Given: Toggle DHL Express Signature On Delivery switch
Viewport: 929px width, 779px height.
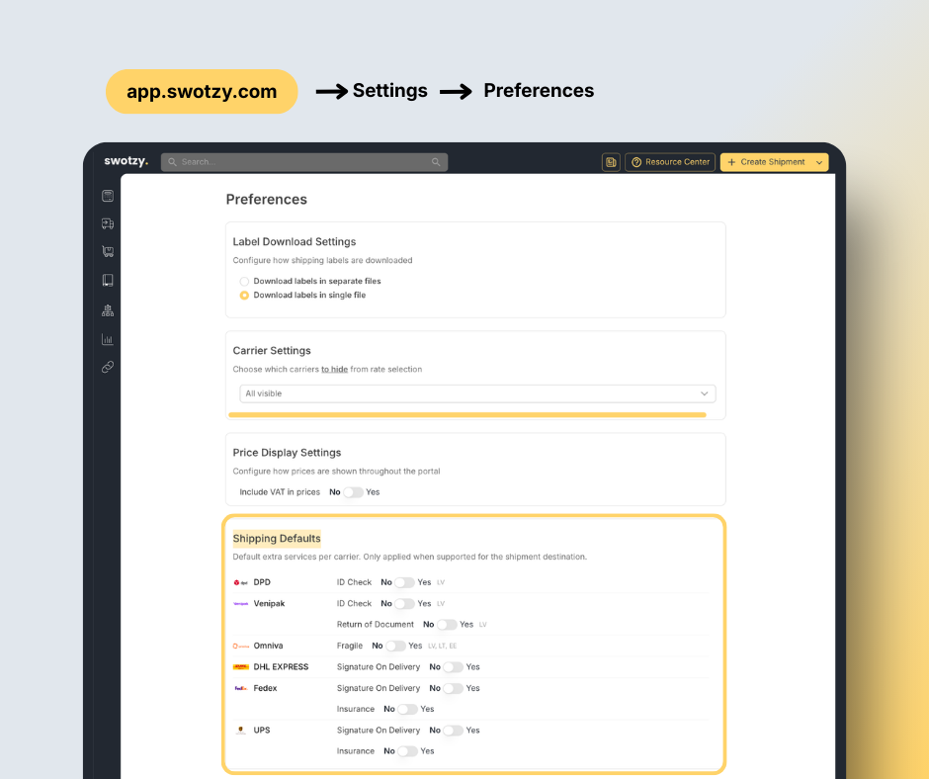Looking at the screenshot, I should [x=454, y=667].
